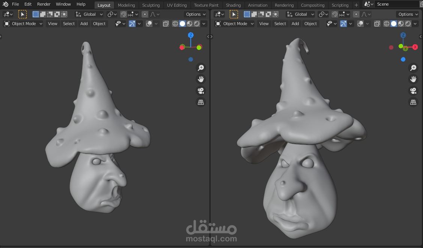The image size is (423, 248).
Task: Choose Subtract selection mode in left viewport
Action: (50, 14)
